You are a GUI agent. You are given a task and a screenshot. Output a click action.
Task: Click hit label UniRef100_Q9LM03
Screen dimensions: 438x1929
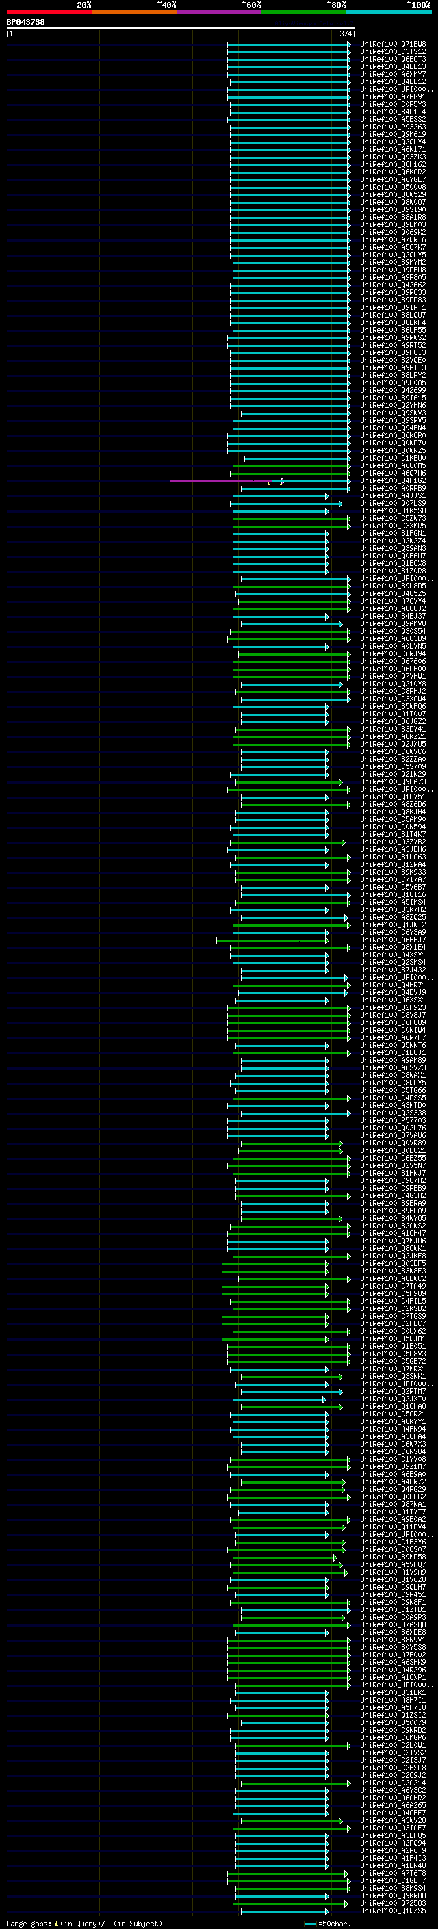[x=393, y=224]
